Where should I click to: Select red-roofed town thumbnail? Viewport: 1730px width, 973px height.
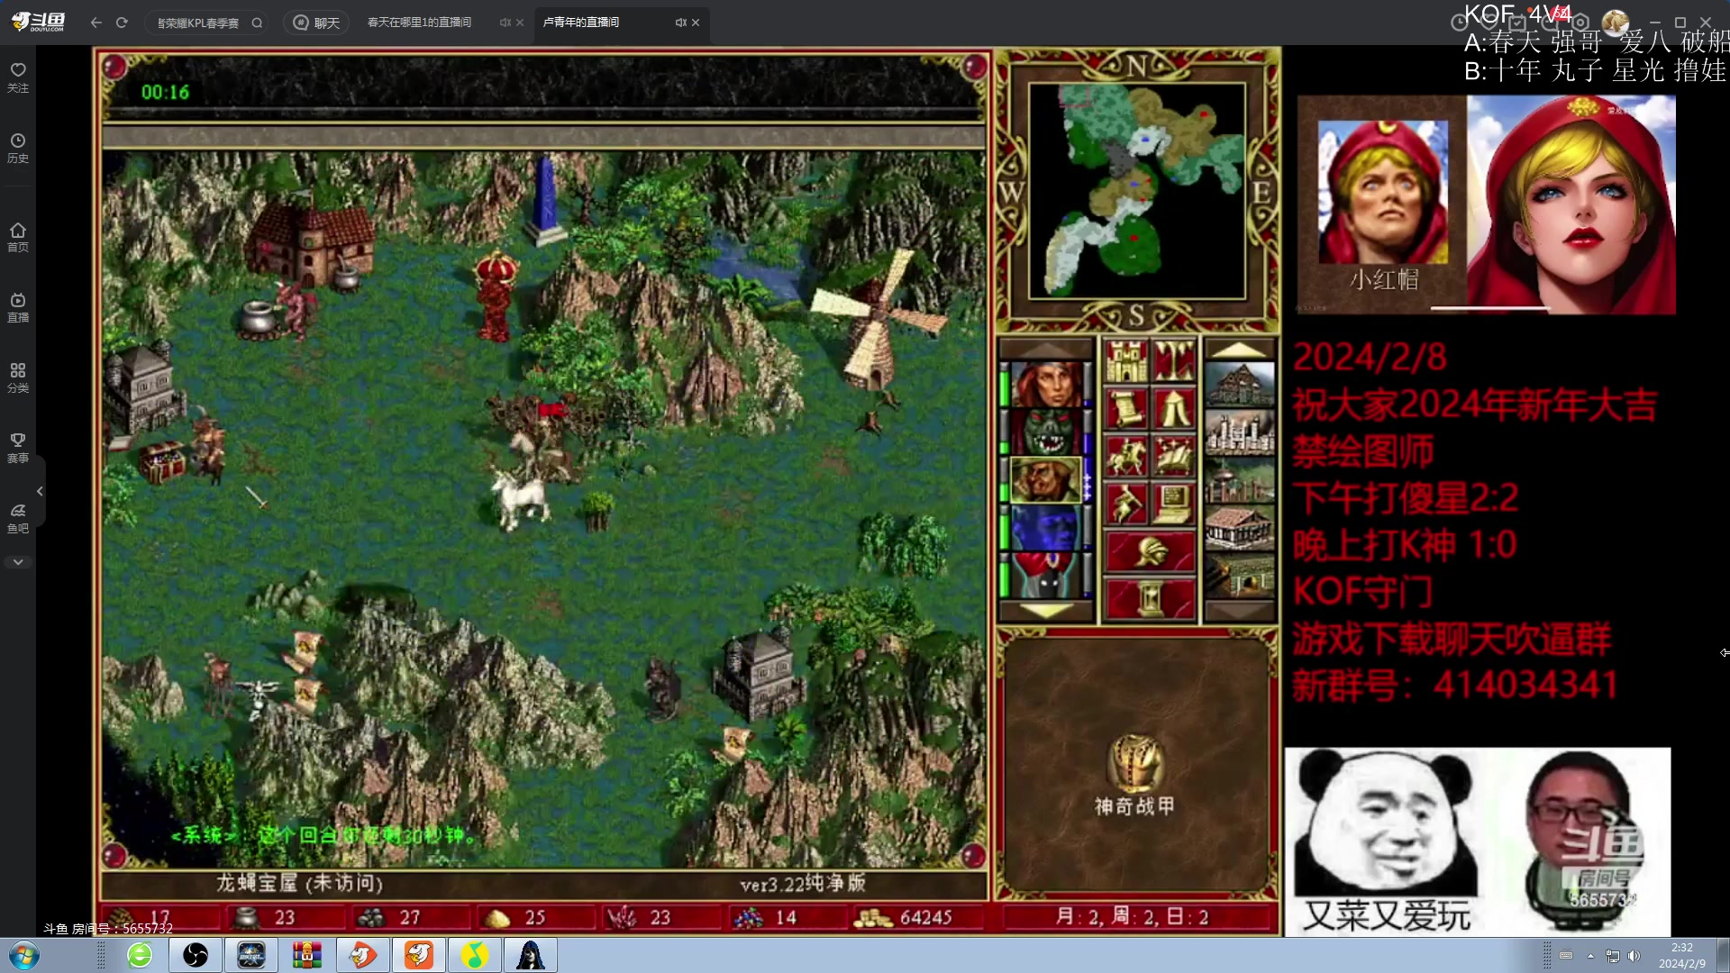pos(1240,527)
